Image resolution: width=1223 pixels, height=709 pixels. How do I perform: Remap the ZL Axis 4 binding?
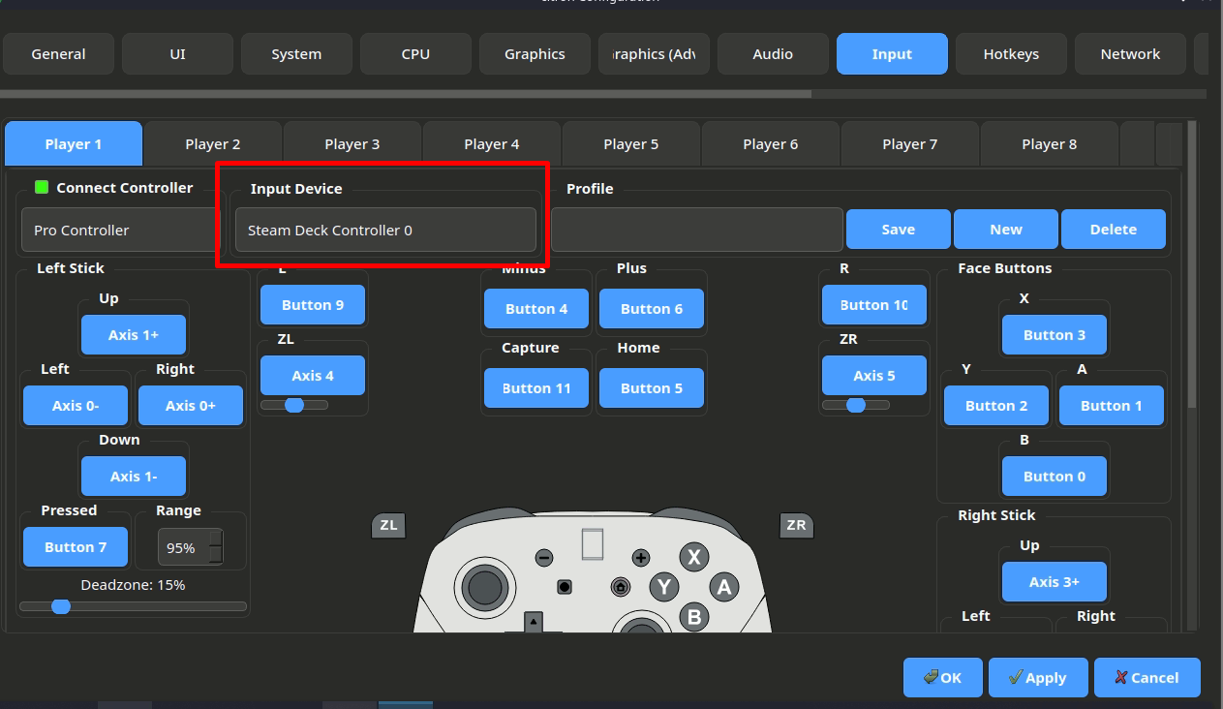click(312, 376)
